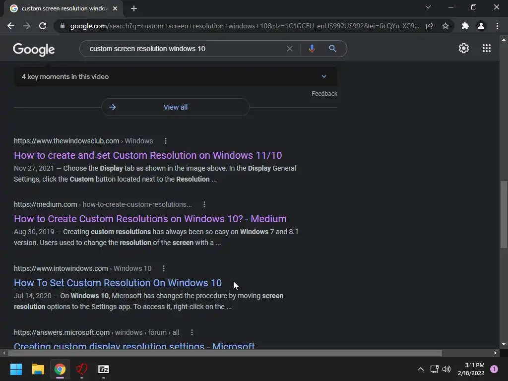The image size is (508, 381).
Task: Open options menu for intowindows.com result
Action: tap(164, 268)
